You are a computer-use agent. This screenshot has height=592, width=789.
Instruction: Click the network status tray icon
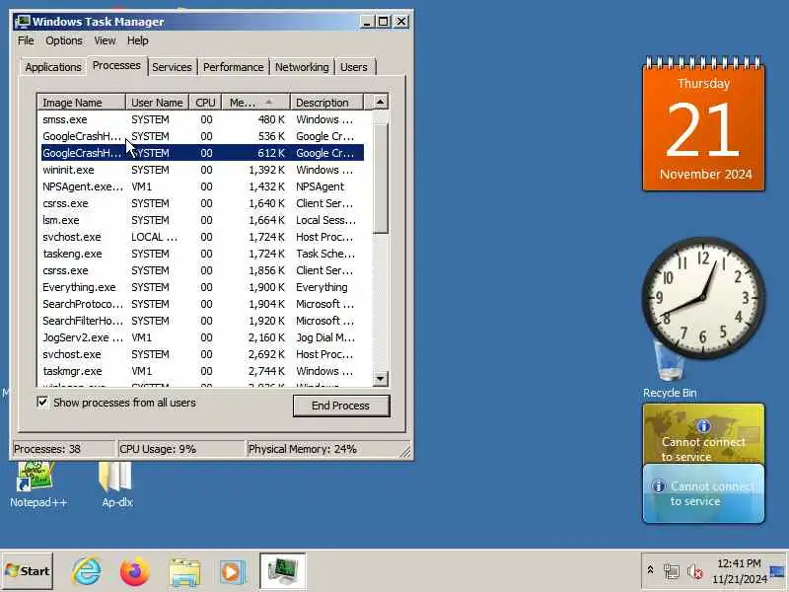[671, 571]
